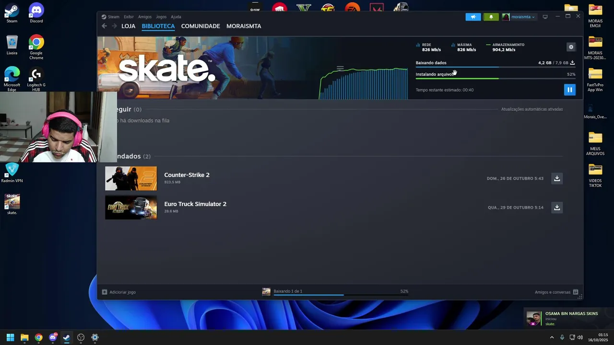
Task: Click the download icon beside 7,9 GB
Action: [572, 63]
